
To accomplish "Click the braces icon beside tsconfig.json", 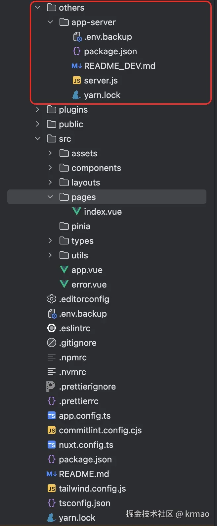I will click(52, 503).
